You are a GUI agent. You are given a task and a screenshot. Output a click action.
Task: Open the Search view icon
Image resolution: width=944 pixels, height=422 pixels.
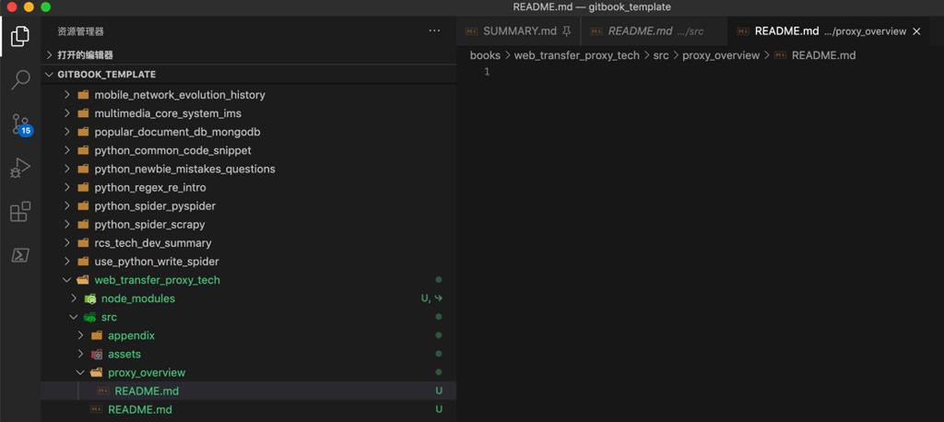click(x=20, y=80)
